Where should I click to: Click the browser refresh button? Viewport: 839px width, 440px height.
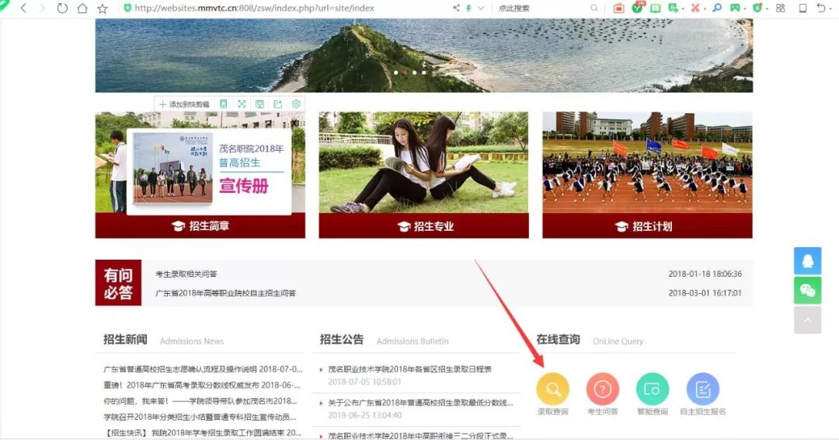(x=62, y=9)
